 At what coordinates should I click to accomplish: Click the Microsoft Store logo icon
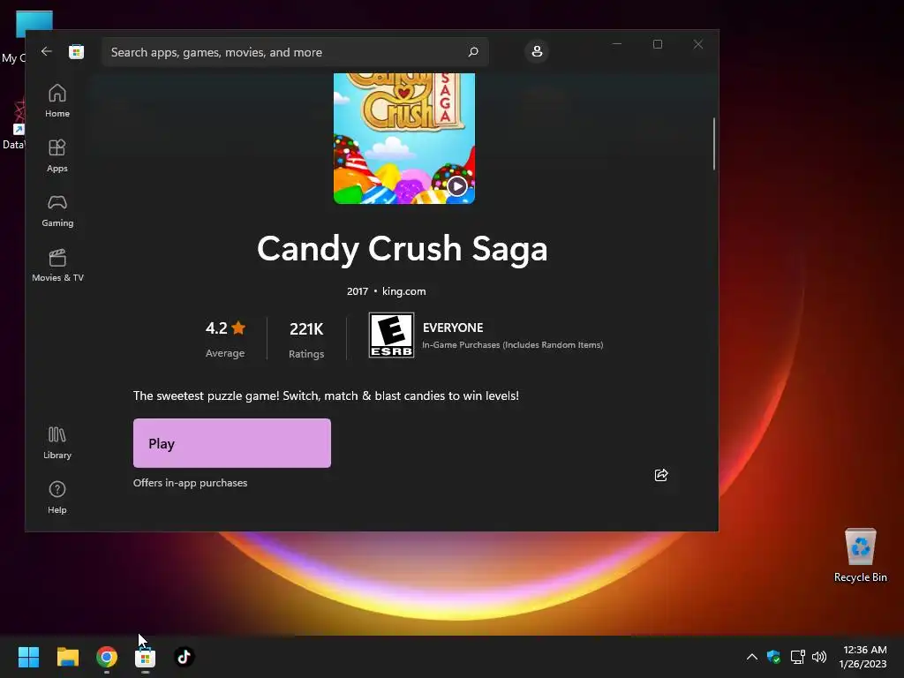(x=76, y=52)
